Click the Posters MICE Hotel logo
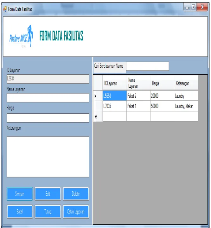The image size is (211, 228). pyautogui.click(x=21, y=36)
